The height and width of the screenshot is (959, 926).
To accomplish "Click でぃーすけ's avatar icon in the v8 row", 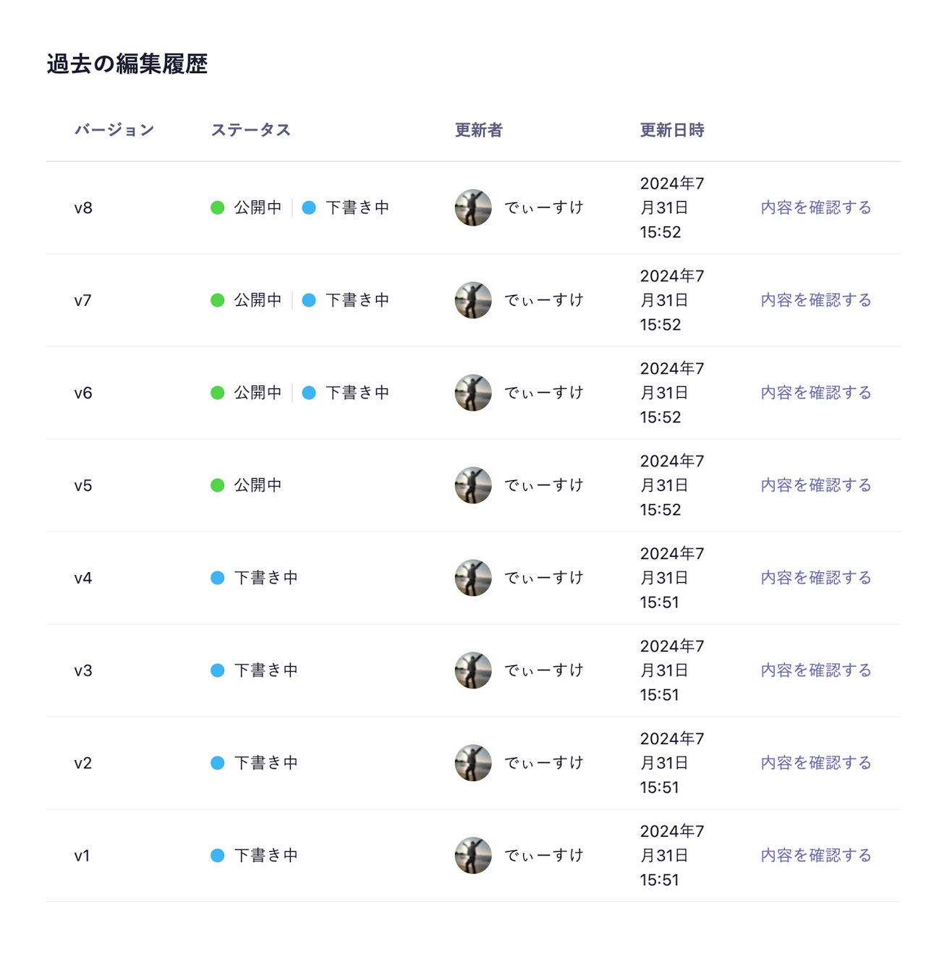I will [x=473, y=208].
